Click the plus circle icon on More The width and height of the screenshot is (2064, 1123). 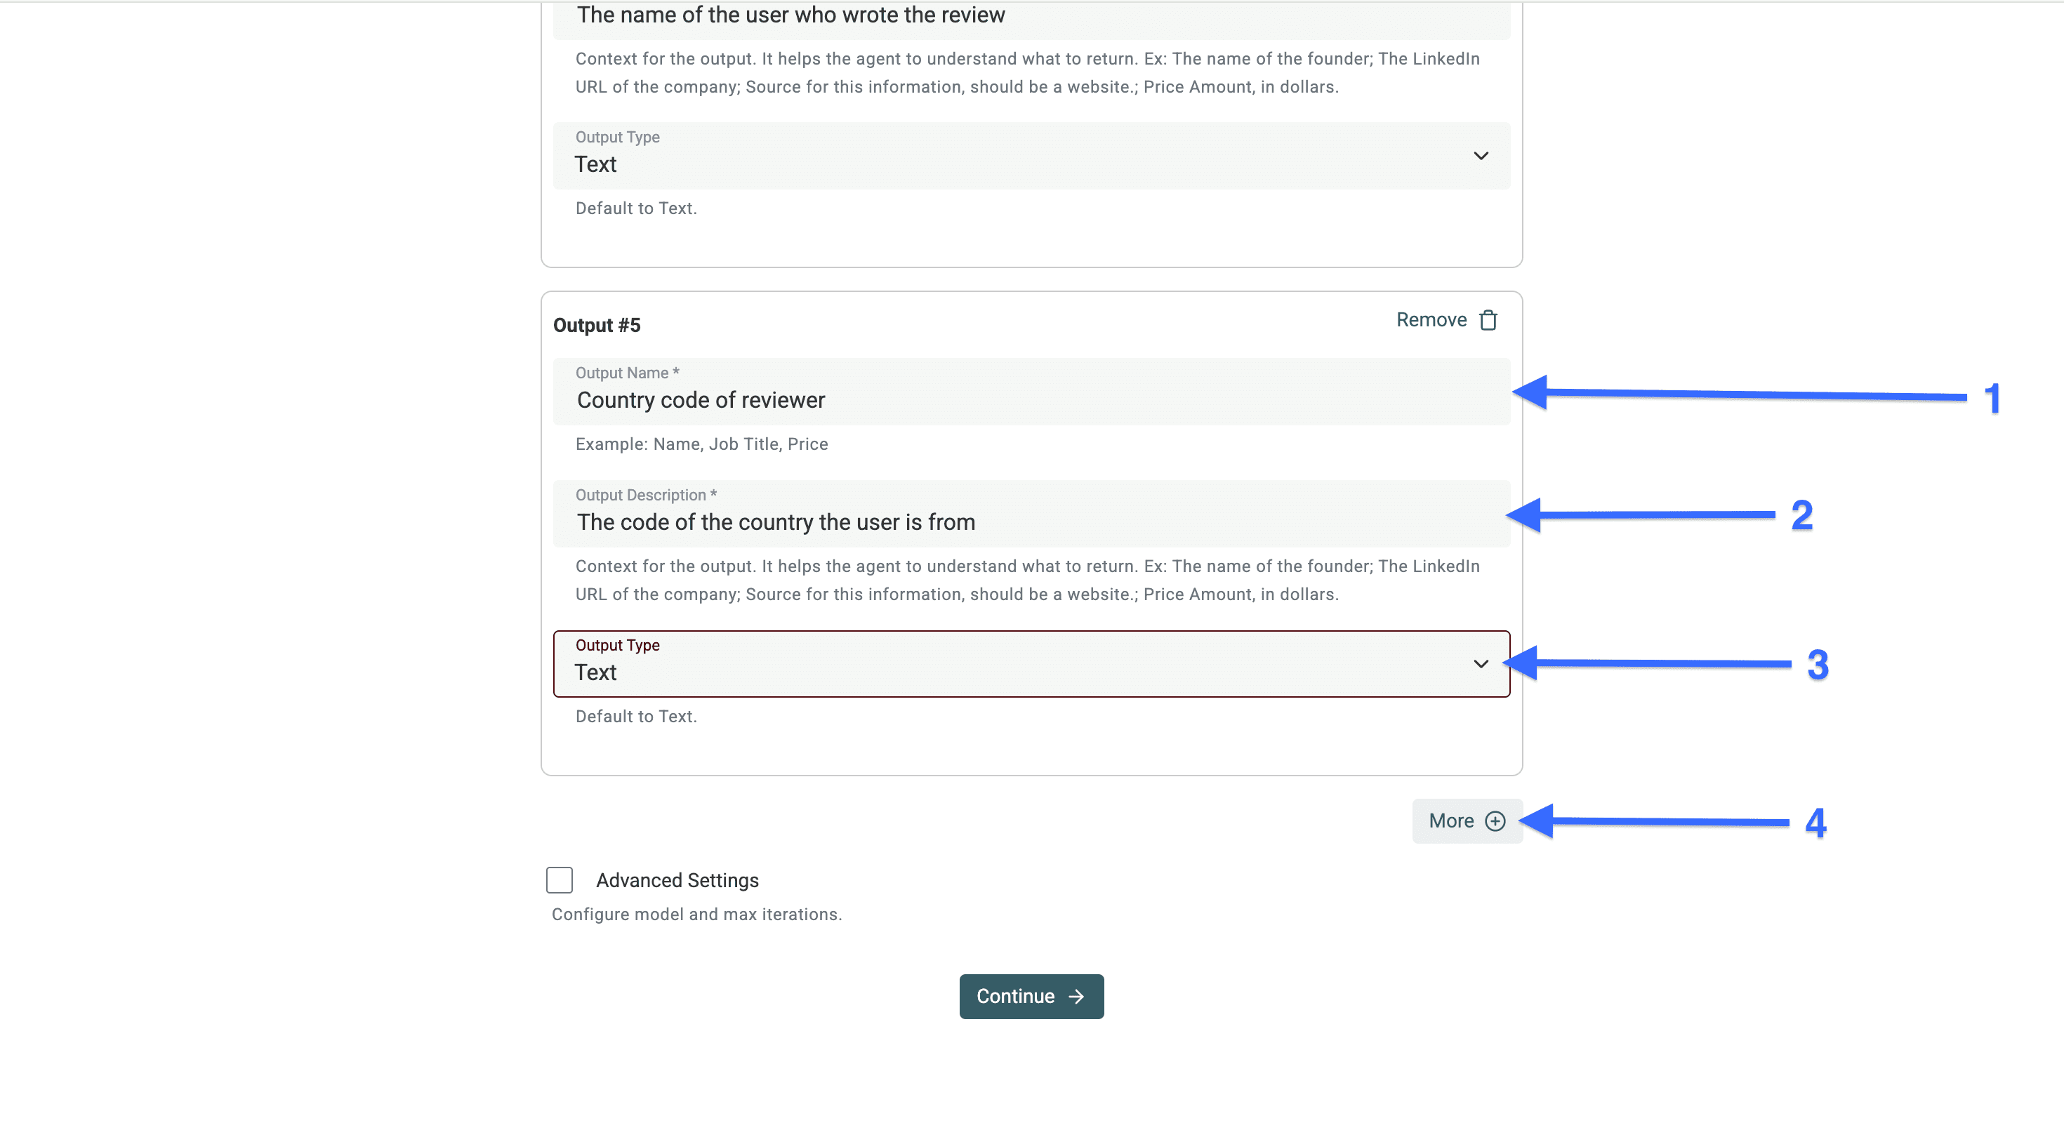tap(1495, 821)
